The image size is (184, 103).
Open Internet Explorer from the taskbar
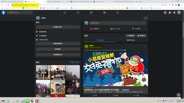(x=8, y=101)
